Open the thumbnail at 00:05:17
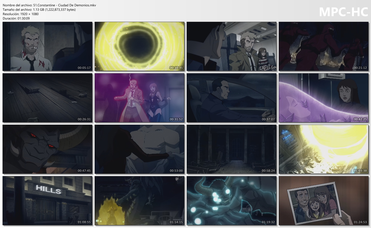The image size is (371, 228). click(48, 46)
